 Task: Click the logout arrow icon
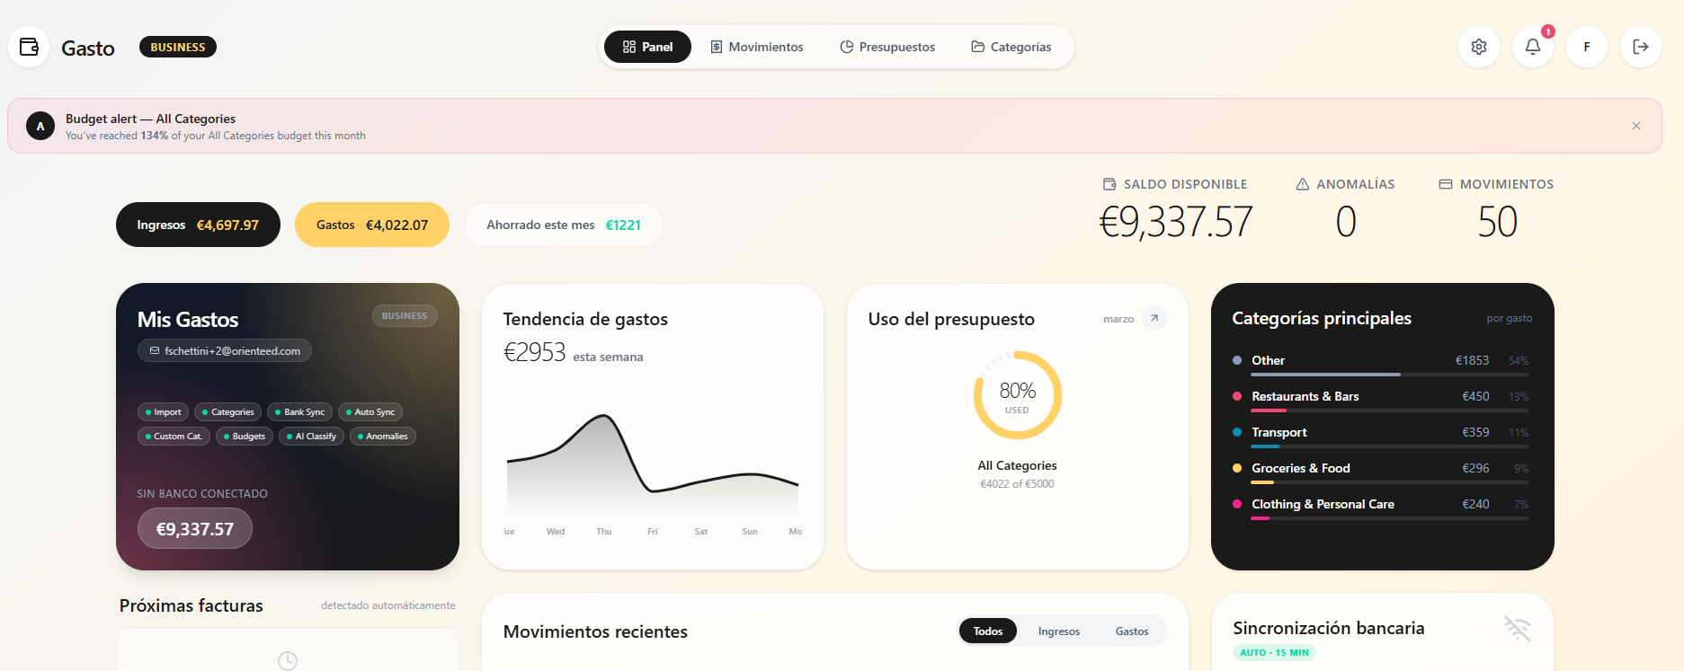pyautogui.click(x=1640, y=47)
